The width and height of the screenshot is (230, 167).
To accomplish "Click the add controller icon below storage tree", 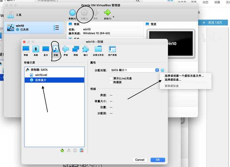I will (62, 150).
